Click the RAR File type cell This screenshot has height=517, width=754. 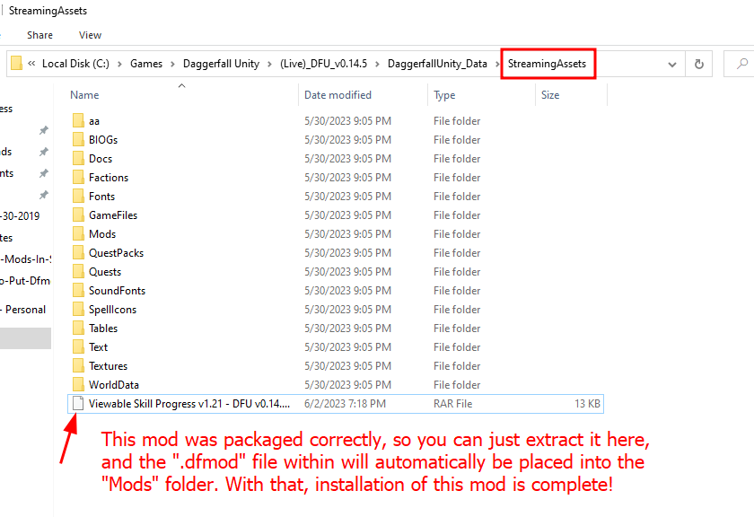pyautogui.click(x=453, y=404)
